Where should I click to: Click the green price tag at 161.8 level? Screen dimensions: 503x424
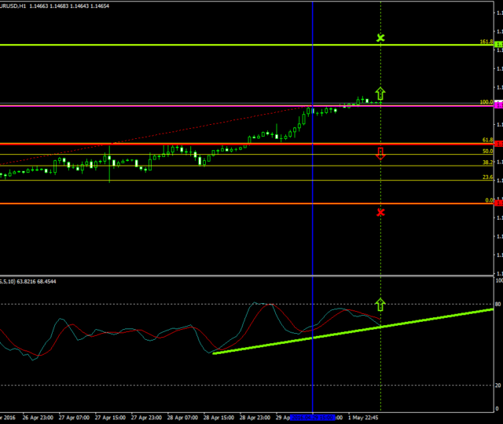pos(498,45)
